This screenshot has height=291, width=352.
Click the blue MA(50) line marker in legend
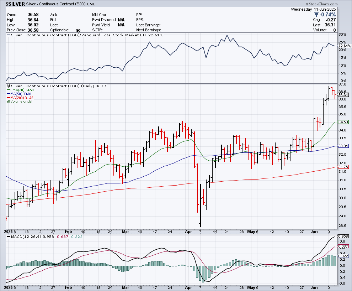click(8, 94)
